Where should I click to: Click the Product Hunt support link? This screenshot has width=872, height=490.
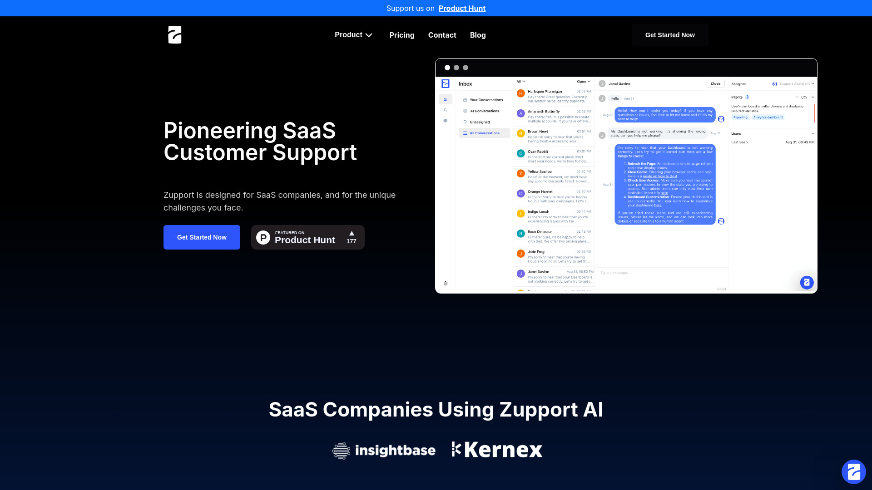click(462, 8)
